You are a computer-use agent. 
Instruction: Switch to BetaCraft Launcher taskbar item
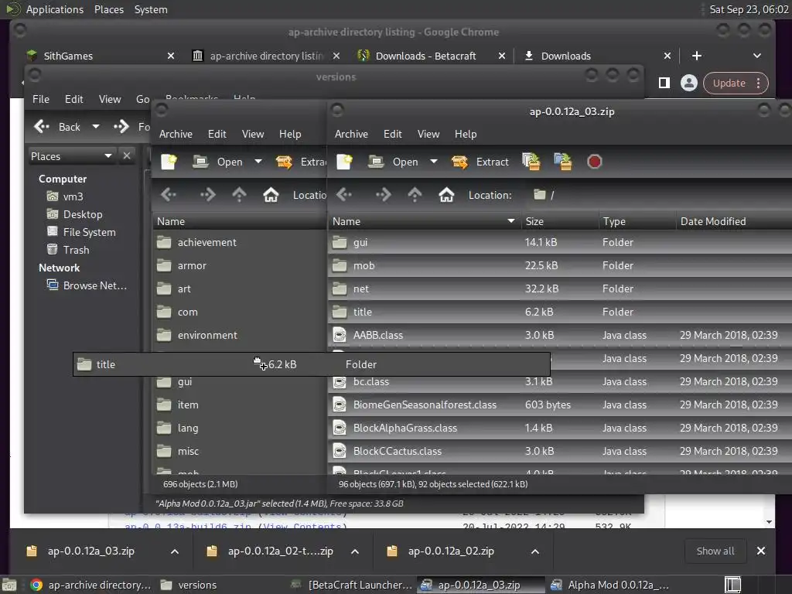pyautogui.click(x=352, y=585)
